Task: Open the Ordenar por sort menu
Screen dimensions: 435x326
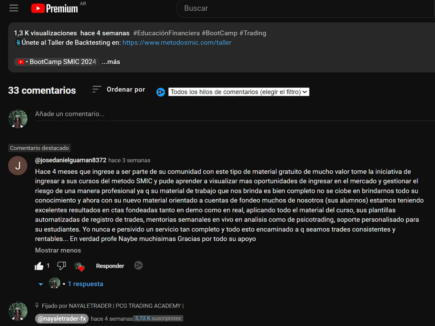Action: (x=119, y=89)
